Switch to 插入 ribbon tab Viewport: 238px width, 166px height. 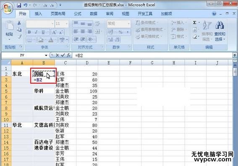pos(38,14)
